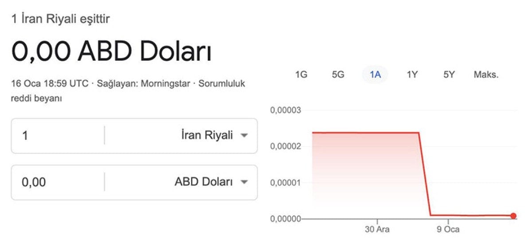Click the 0,00003 axis label
This screenshot has width=532, height=247.
(286, 110)
